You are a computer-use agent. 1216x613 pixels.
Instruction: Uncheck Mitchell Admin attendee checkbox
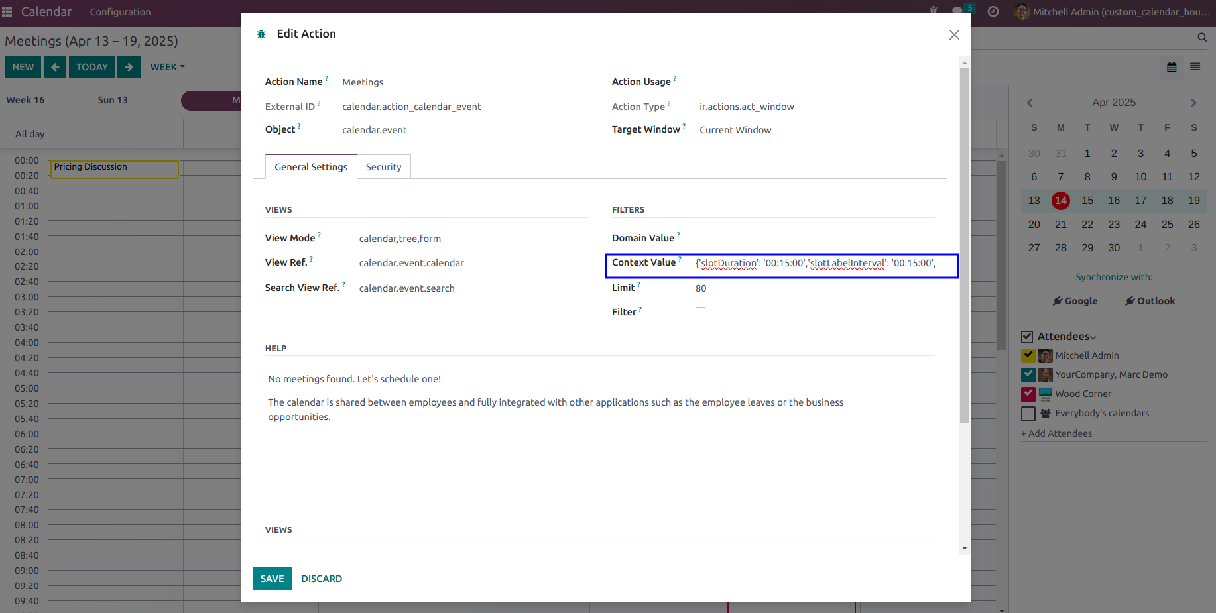coord(1028,356)
